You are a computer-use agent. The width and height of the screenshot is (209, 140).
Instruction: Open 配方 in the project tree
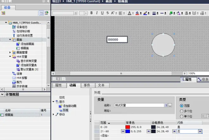pos(19,82)
